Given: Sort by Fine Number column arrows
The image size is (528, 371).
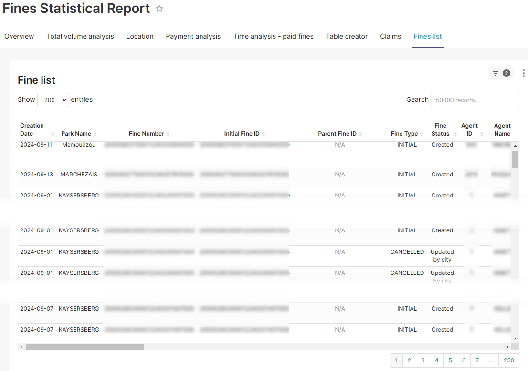Looking at the screenshot, I should click(168, 134).
